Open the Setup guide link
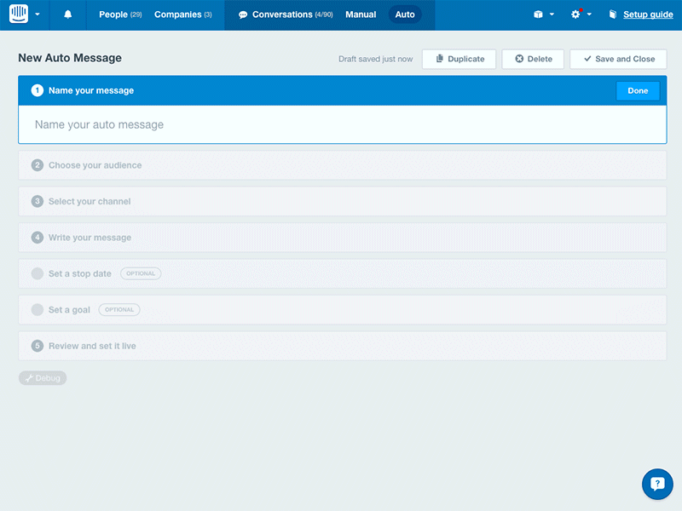This screenshot has width=682, height=511. (648, 14)
